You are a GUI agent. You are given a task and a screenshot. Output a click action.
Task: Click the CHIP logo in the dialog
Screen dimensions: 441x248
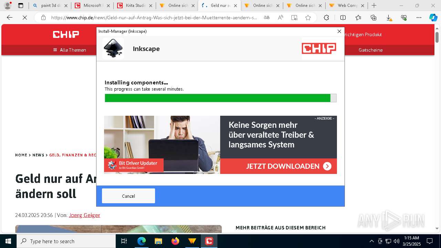(319, 49)
